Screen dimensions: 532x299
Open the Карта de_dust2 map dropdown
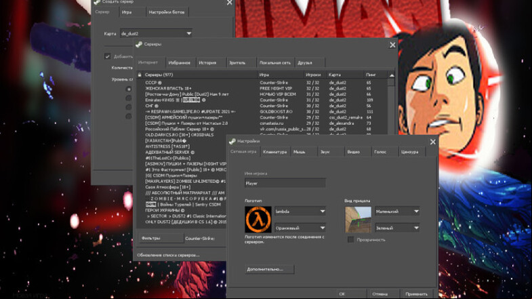tap(156, 33)
